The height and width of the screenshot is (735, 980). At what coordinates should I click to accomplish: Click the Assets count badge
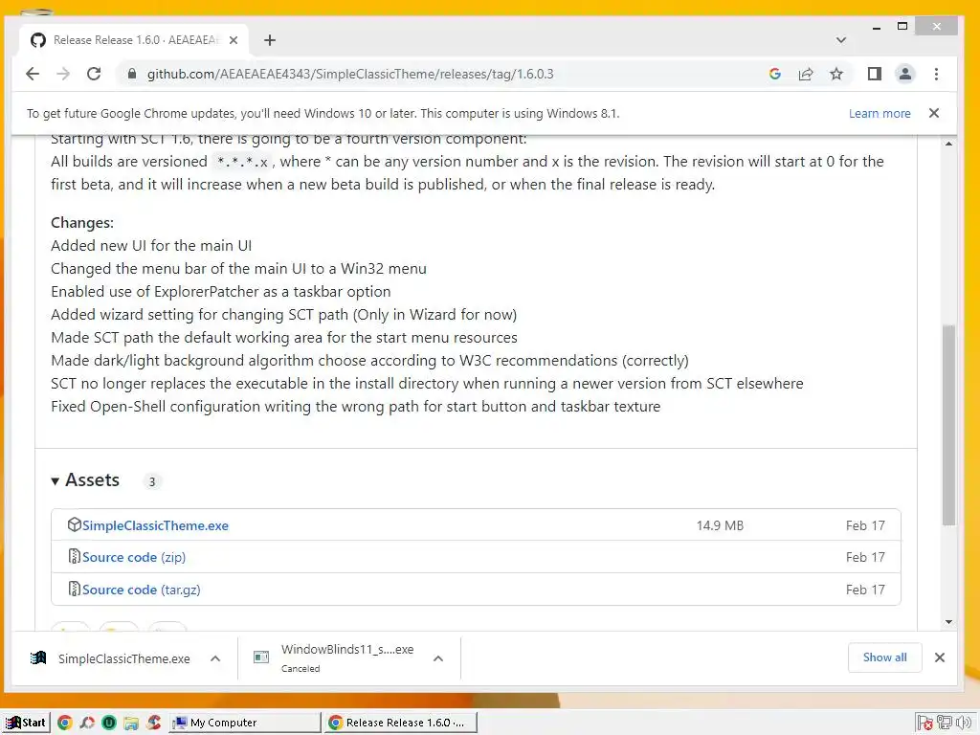click(152, 481)
